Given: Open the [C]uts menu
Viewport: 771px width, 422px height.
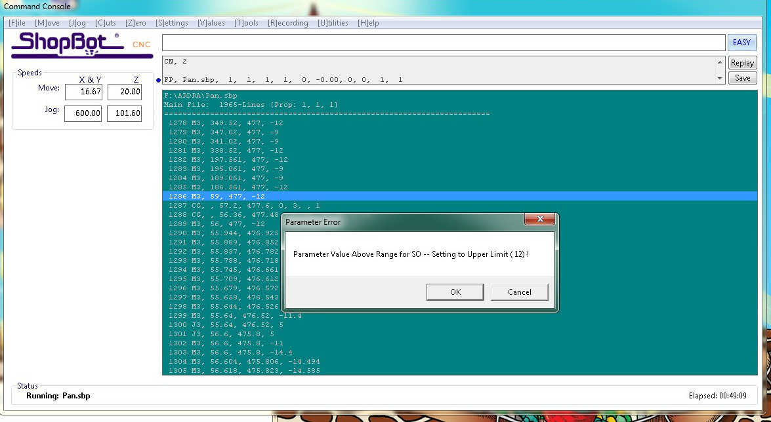Looking at the screenshot, I should pyautogui.click(x=106, y=23).
